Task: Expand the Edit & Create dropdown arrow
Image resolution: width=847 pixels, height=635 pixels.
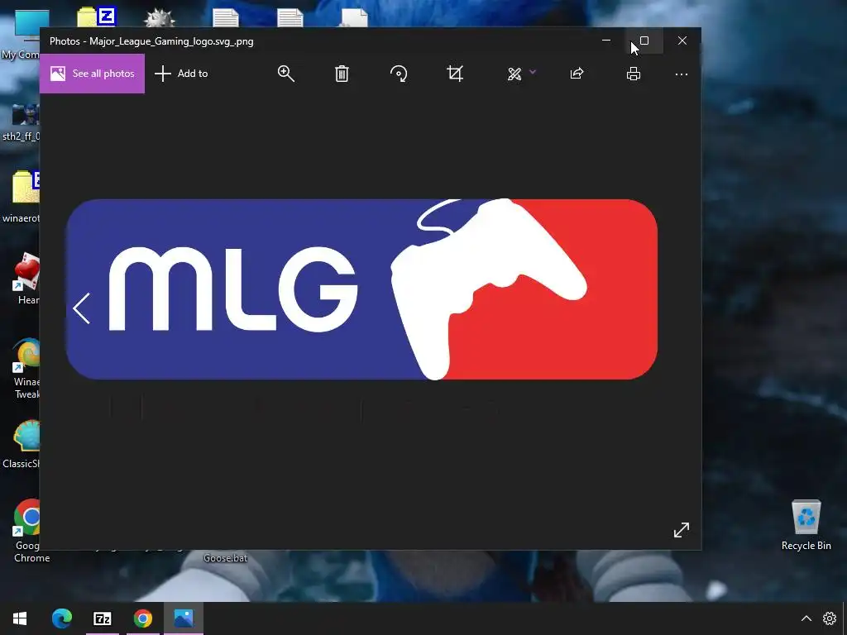Action: tap(533, 71)
